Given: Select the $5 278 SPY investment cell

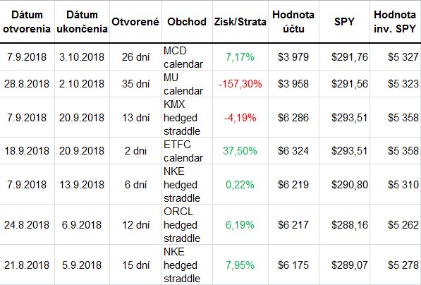Looking at the screenshot, I should coord(395,265).
